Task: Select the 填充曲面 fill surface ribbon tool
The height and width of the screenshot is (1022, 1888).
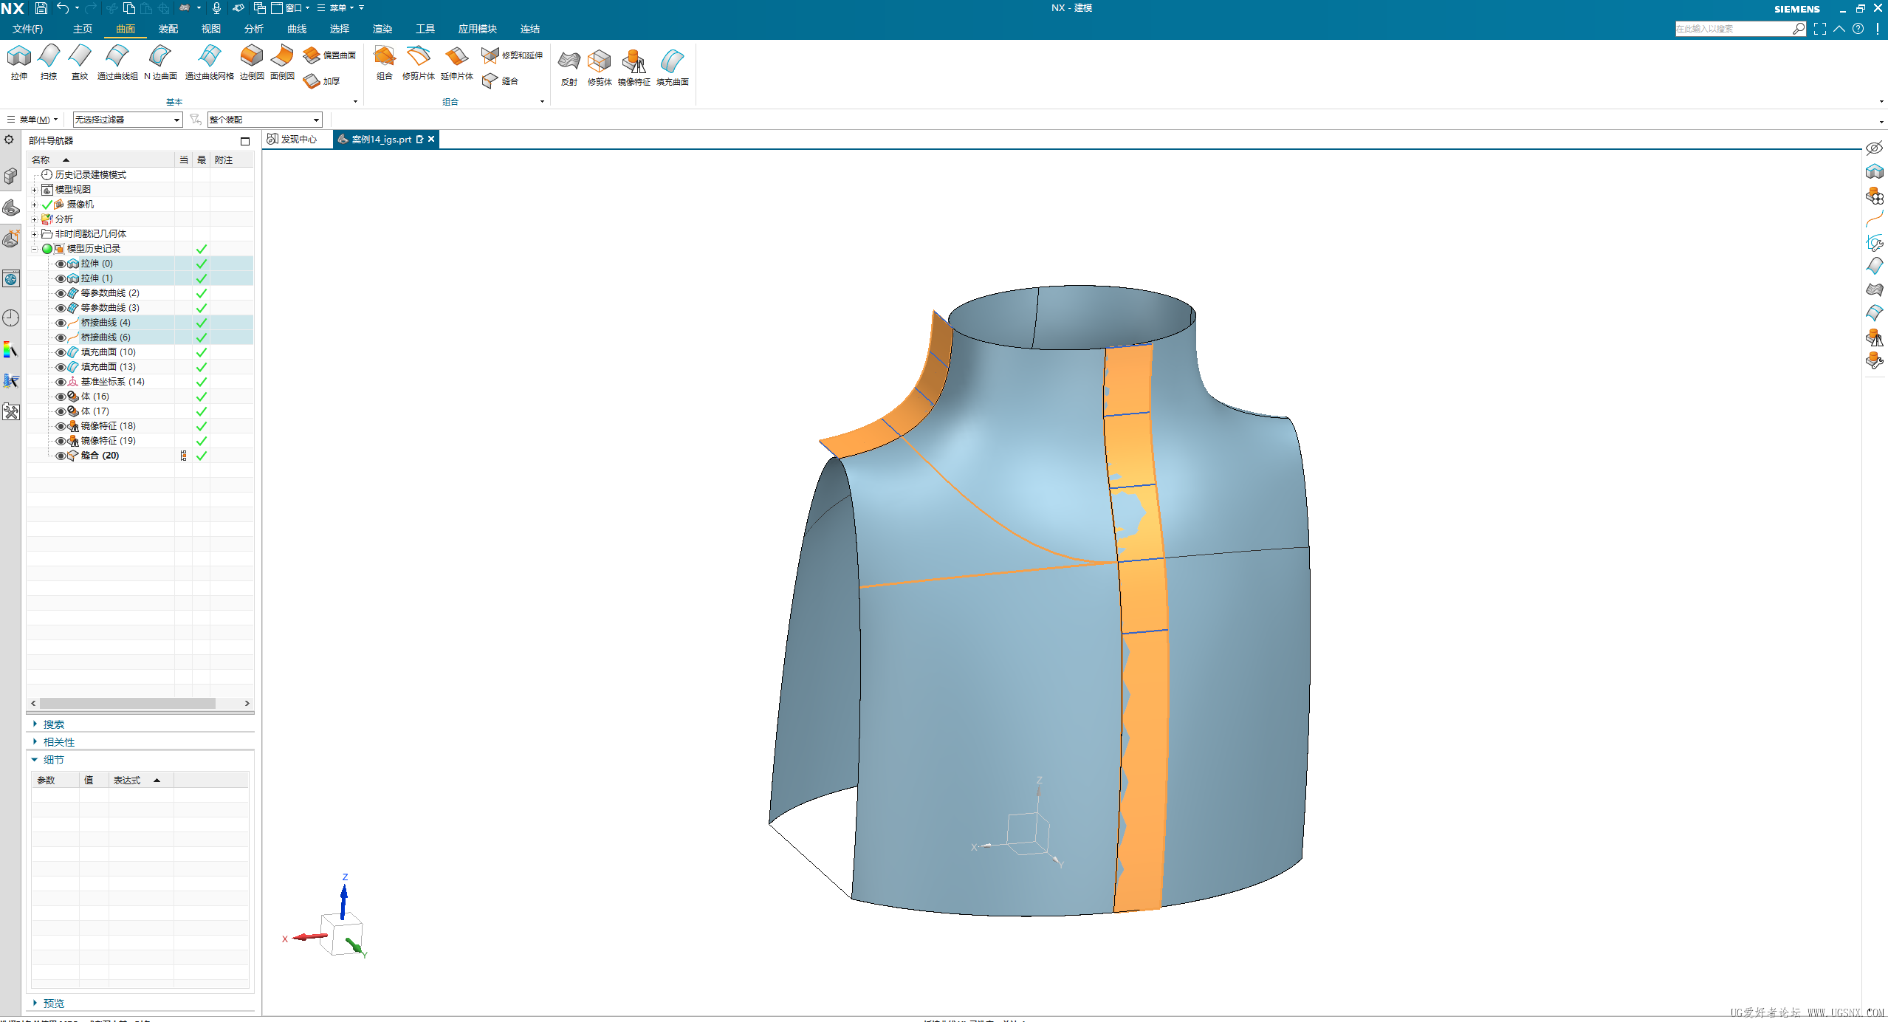Action: 673,68
